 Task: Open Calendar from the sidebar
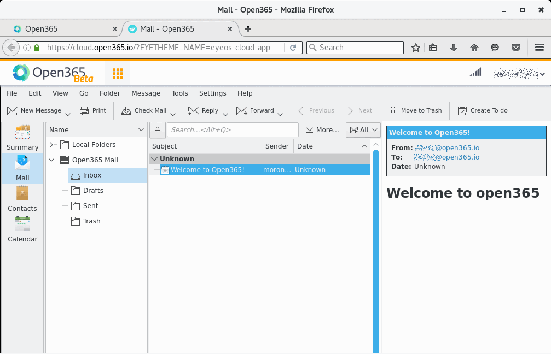22,229
